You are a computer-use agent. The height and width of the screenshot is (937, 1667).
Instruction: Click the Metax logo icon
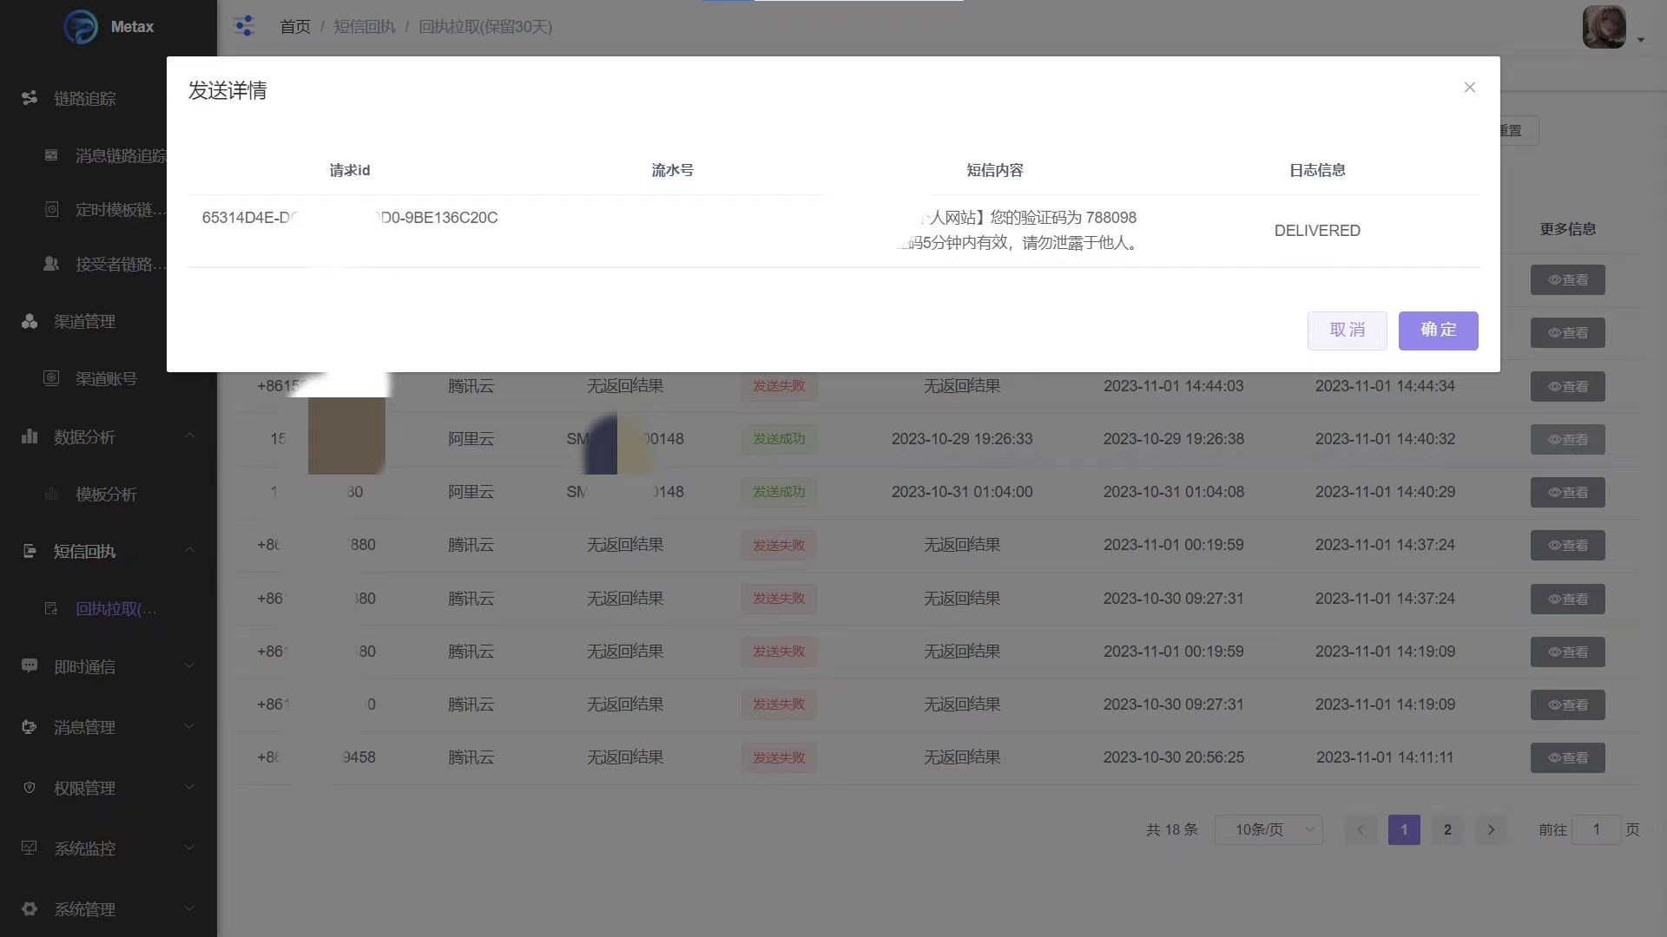[x=81, y=27]
